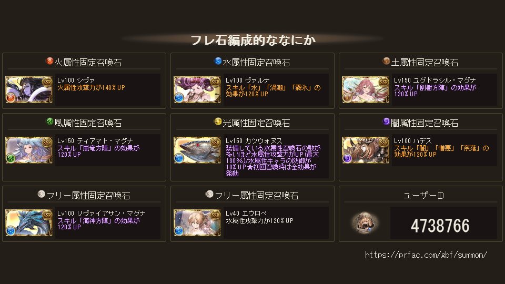Click the water element orb icon
Screen dimensions: 505x284
pos(218,61)
